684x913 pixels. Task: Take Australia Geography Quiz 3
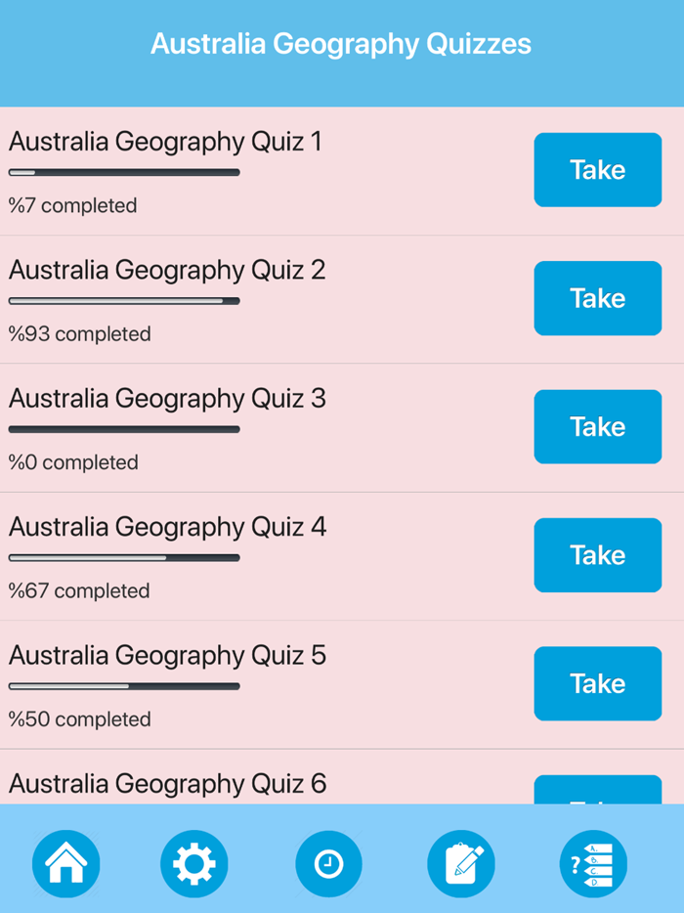pyautogui.click(x=597, y=426)
